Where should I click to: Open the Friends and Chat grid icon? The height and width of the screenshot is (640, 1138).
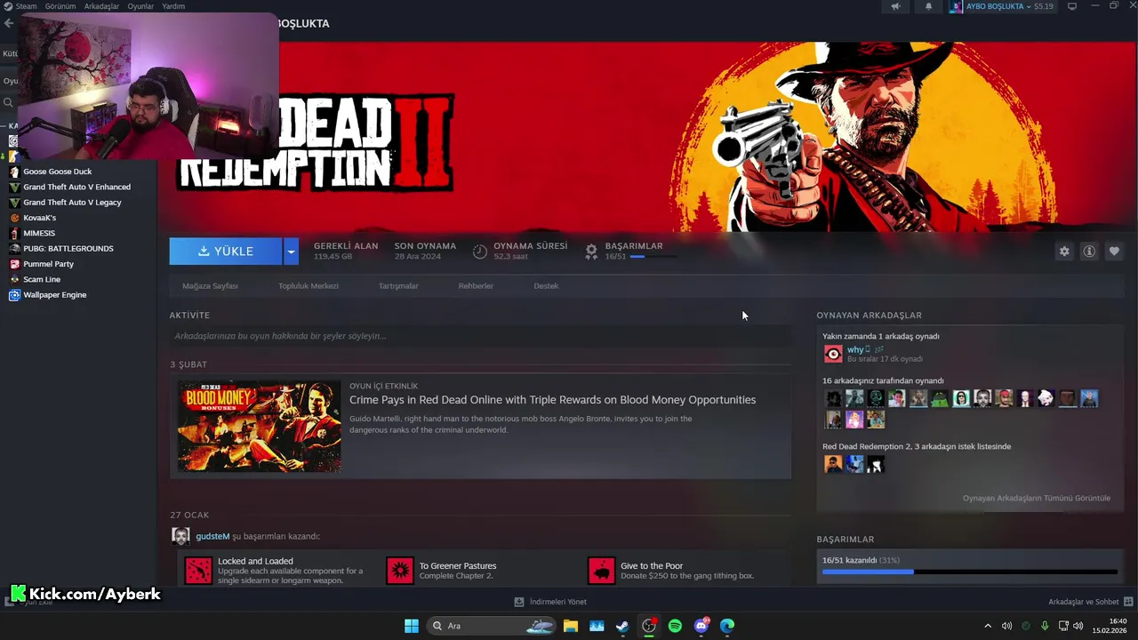point(1128,602)
